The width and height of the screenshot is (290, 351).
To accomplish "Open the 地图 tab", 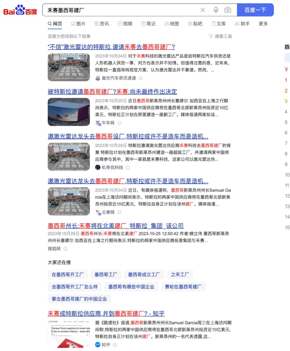I will pyautogui.click(x=172, y=24).
